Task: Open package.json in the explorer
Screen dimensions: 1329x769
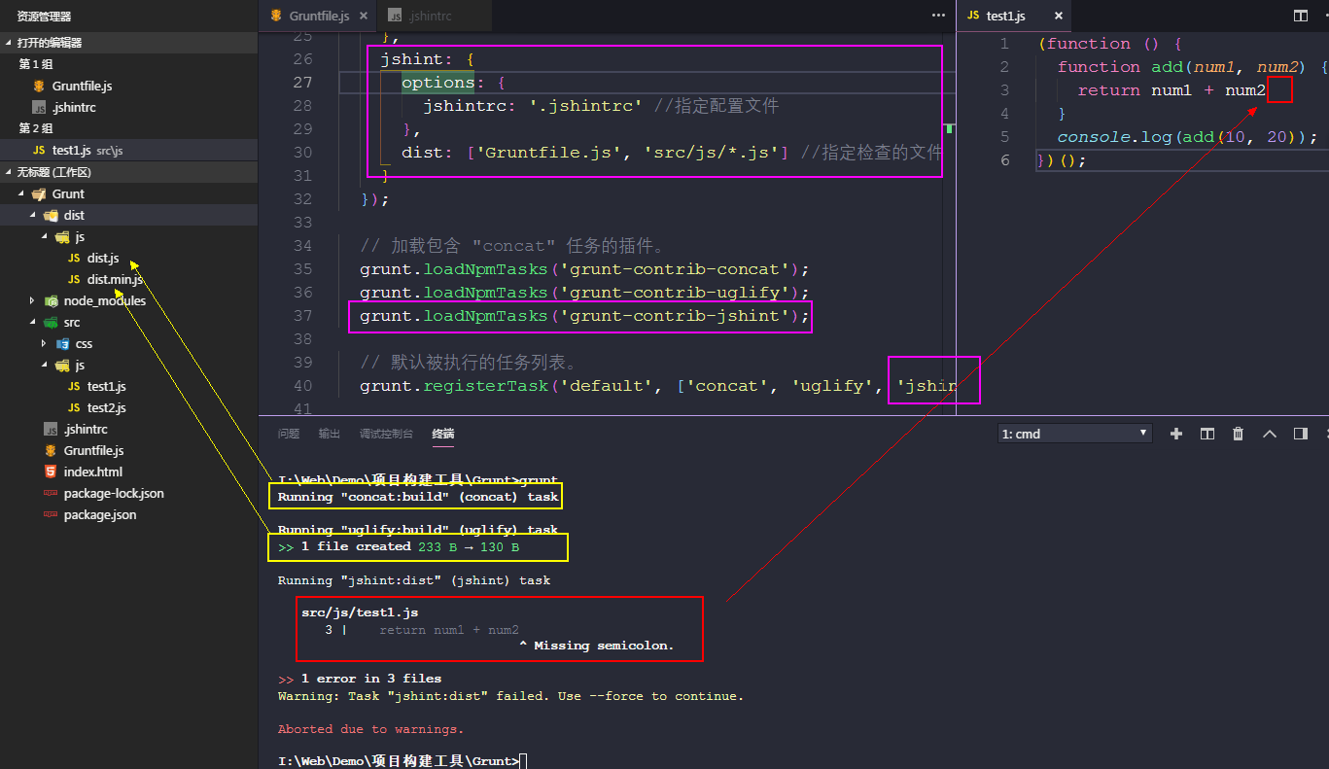Action: 99,515
